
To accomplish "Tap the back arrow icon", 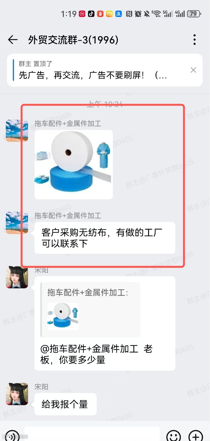I will click(13, 40).
